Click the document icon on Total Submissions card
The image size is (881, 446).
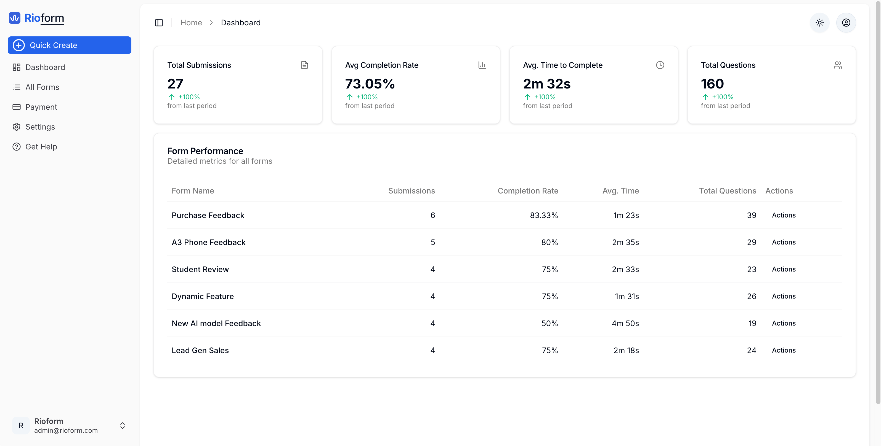[304, 65]
